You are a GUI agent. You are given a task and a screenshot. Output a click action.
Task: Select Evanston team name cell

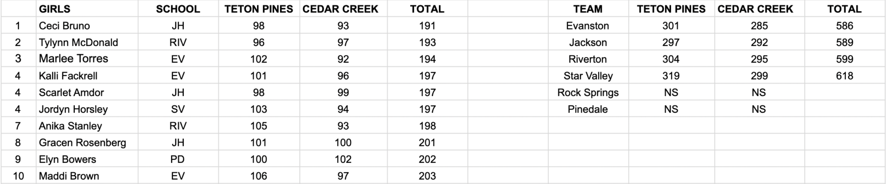coord(587,26)
